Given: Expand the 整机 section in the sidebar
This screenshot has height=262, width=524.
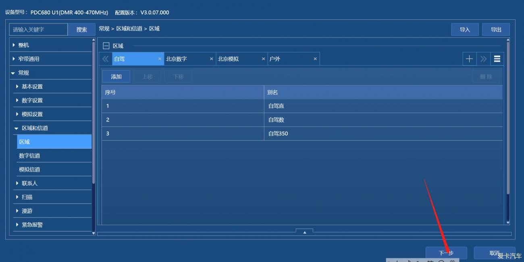Looking at the screenshot, I should point(23,45).
